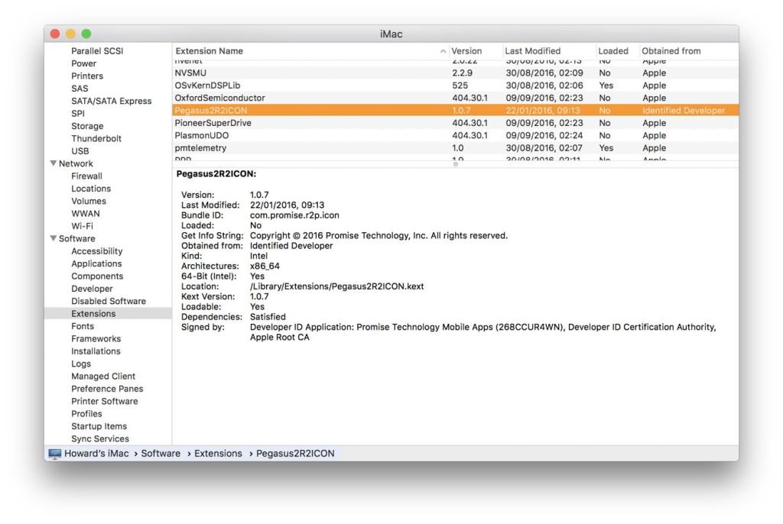Select the Extensions item in the sidebar
This screenshot has width=783, height=524.
tap(93, 313)
